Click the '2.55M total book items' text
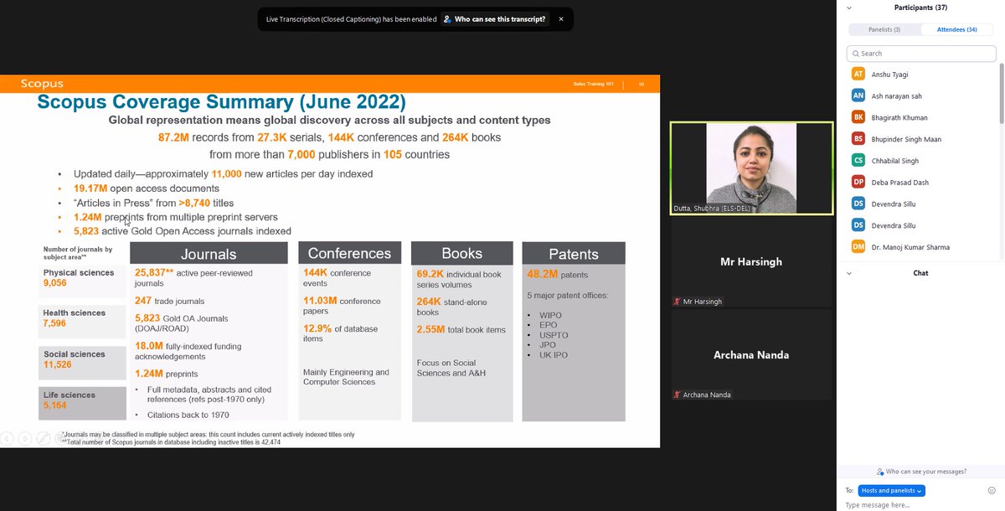 tap(461, 330)
